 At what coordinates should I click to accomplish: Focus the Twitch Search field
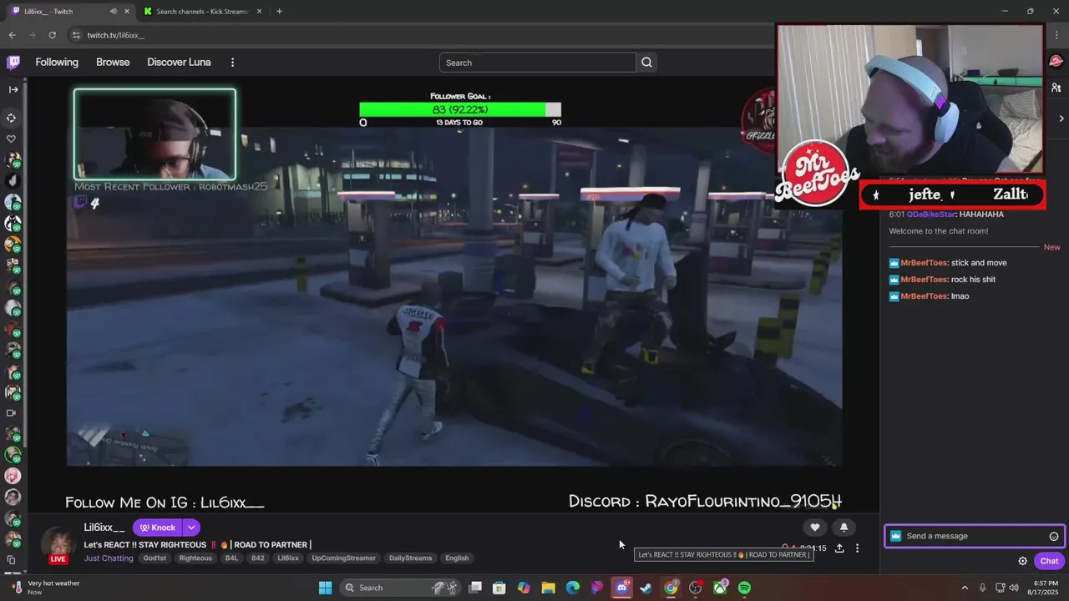[x=537, y=63]
